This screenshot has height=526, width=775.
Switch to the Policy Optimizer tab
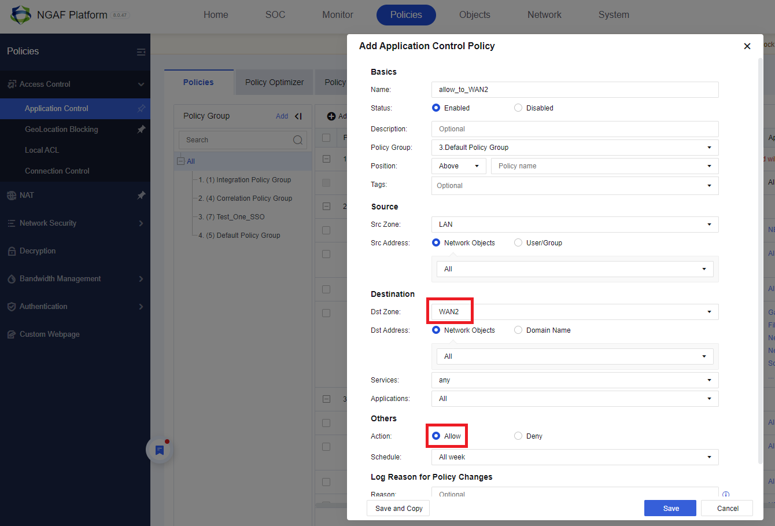pyautogui.click(x=274, y=82)
